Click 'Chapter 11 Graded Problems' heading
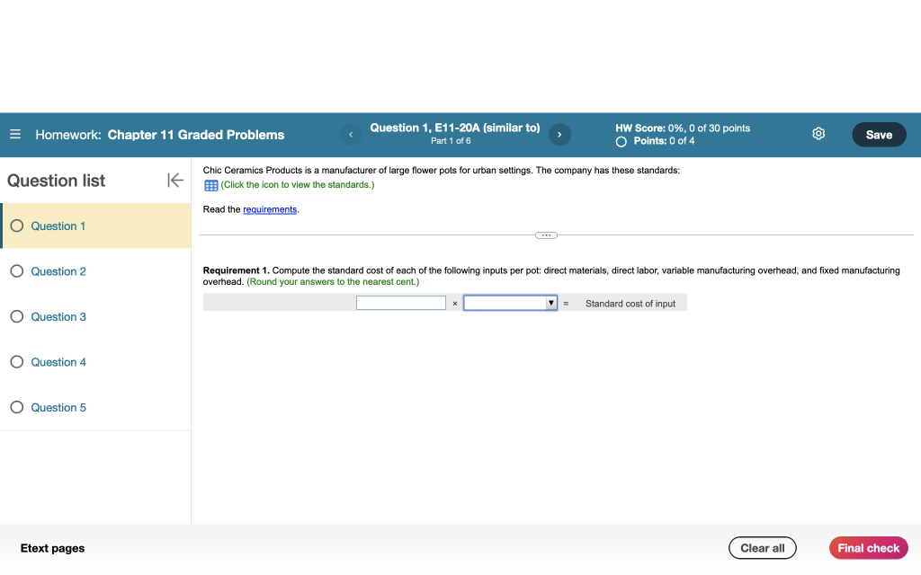 tap(195, 135)
